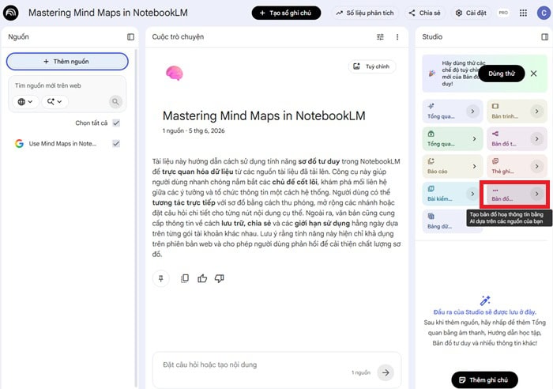This screenshot has height=389, width=553.
Task: Open the Thẻ ghi... flashcards card
Action: (x=517, y=166)
